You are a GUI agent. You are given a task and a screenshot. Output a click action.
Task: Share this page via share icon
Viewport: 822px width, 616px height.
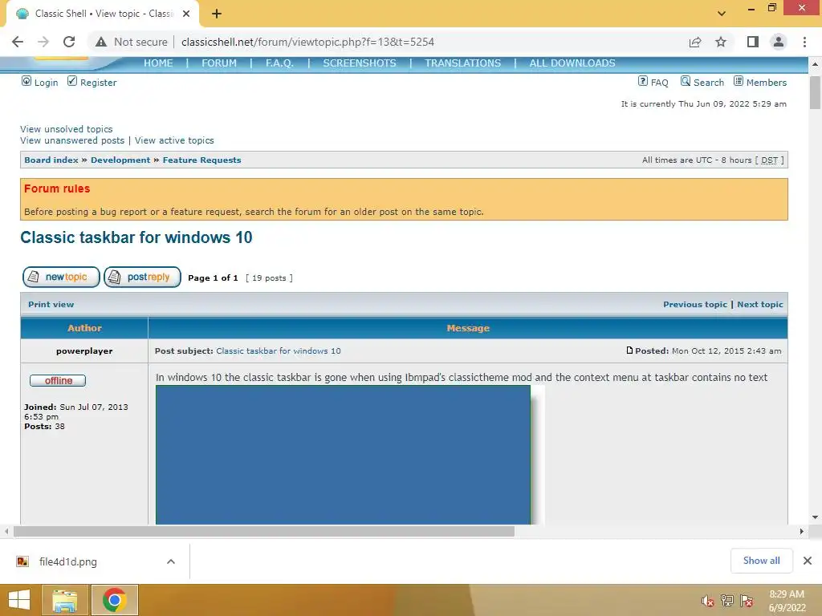[x=695, y=42]
